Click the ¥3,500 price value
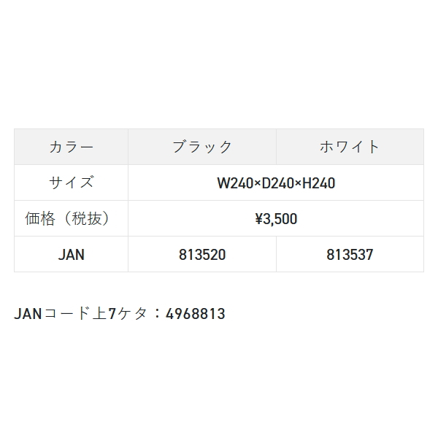The height and width of the screenshot is (438, 438). [x=276, y=219]
